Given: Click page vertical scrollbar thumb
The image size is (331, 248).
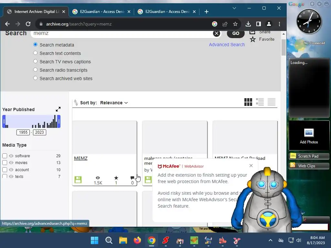Looking at the screenshot, I should tap(283, 47).
